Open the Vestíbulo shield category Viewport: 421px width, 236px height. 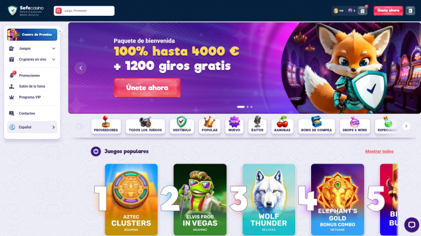pyautogui.click(x=182, y=124)
